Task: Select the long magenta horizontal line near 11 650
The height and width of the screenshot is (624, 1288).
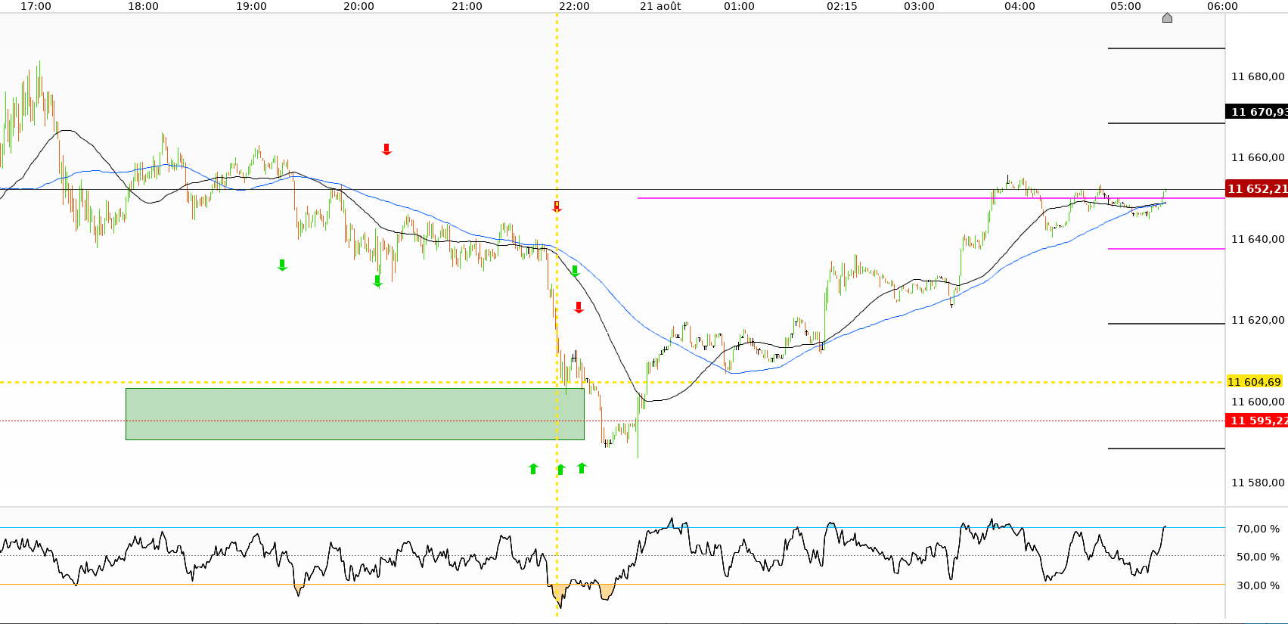Action: click(x=931, y=198)
